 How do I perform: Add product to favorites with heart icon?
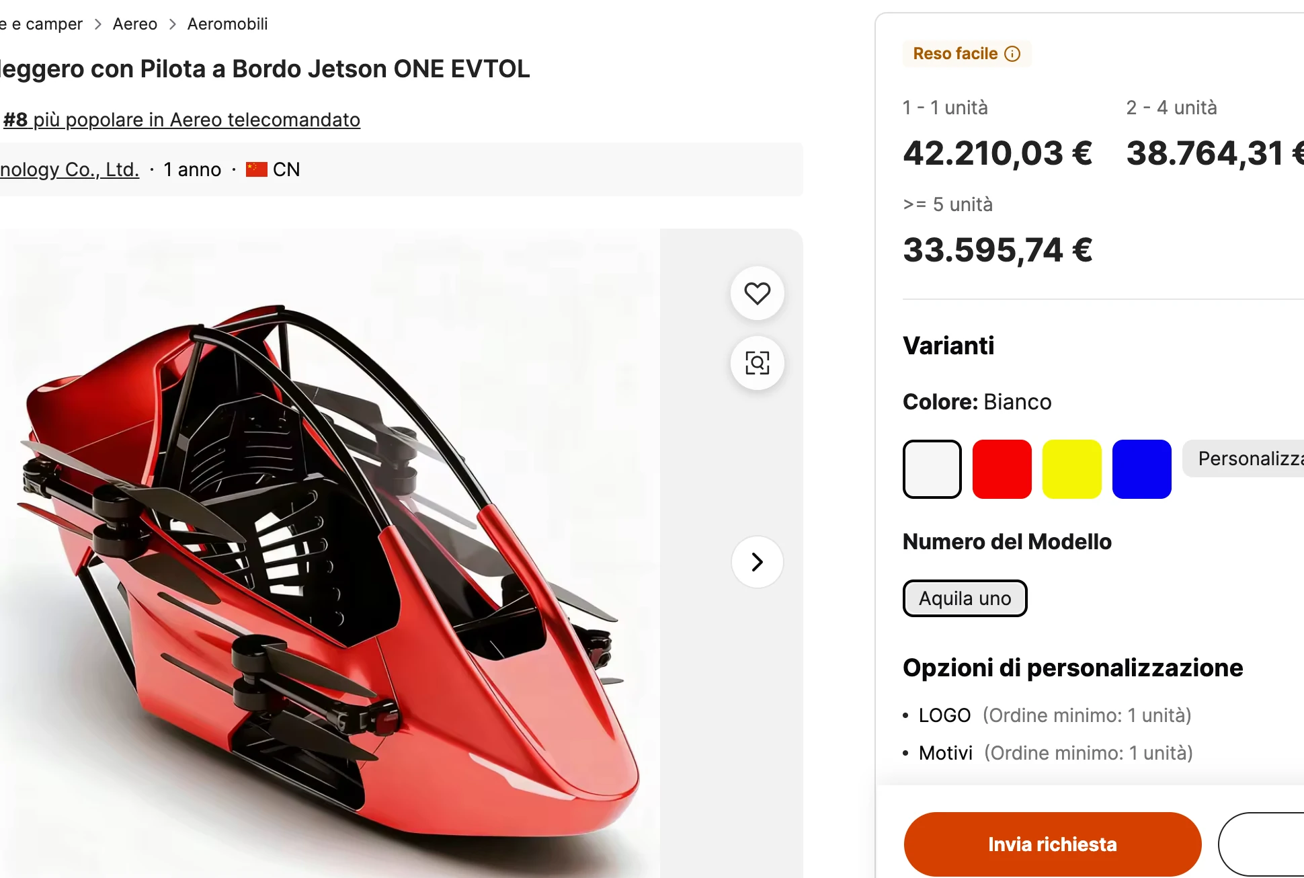click(x=757, y=293)
